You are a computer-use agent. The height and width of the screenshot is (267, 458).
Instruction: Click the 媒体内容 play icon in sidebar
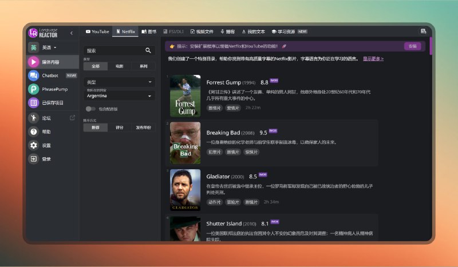tap(34, 62)
